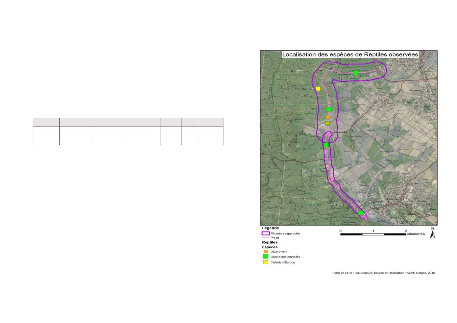Click the north arrow compass symbol

[x=433, y=233]
